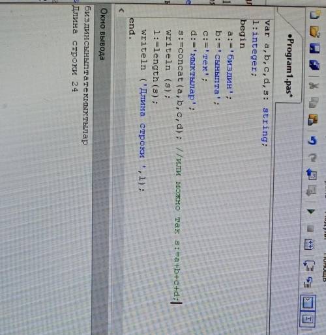326x335 pixels.
Task: Run the program with the green triangle
Action: click(x=311, y=211)
